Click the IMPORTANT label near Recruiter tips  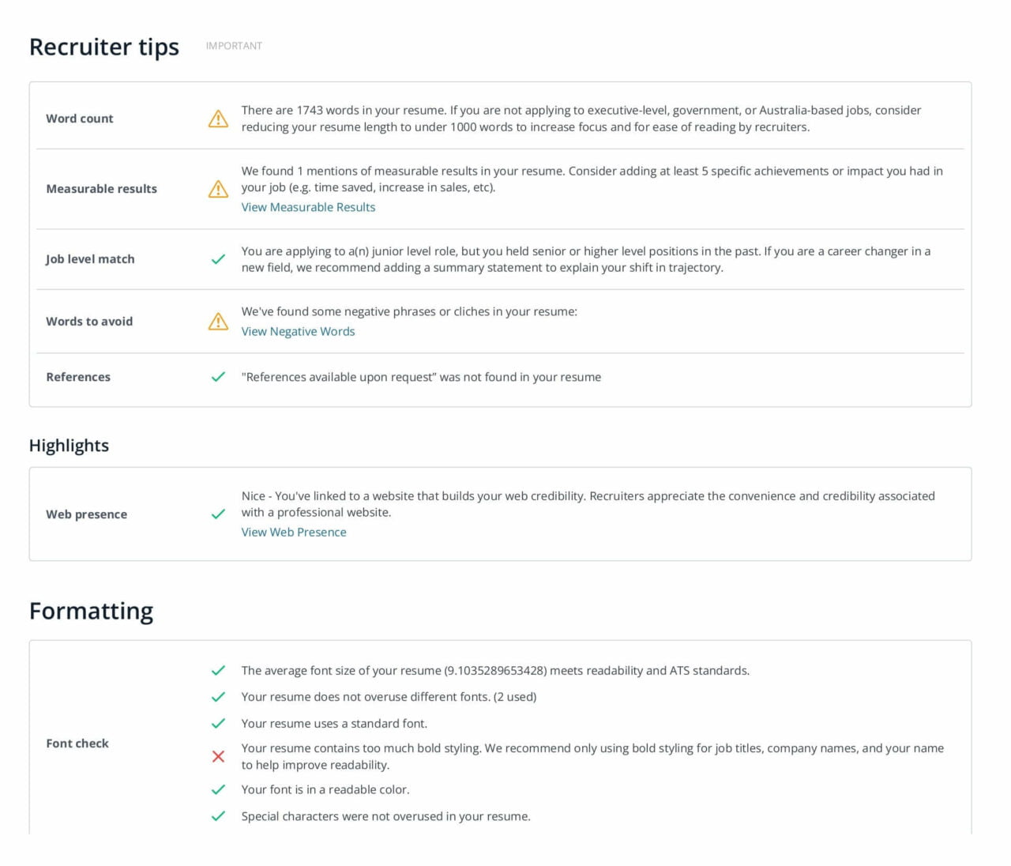(234, 46)
